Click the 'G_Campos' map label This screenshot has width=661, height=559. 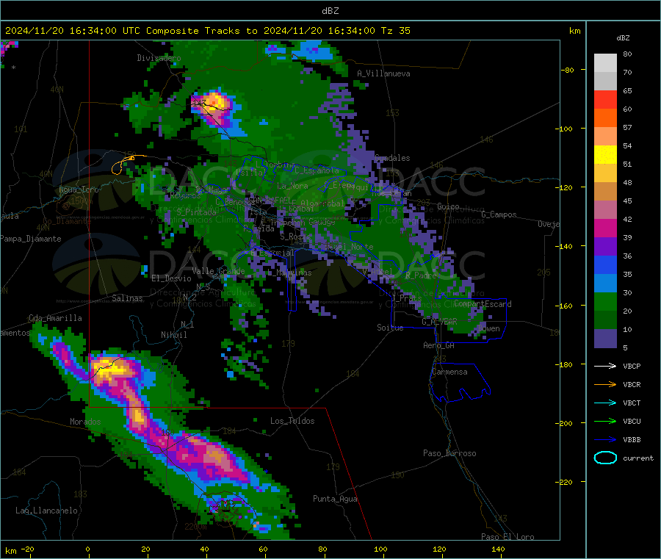click(499, 214)
